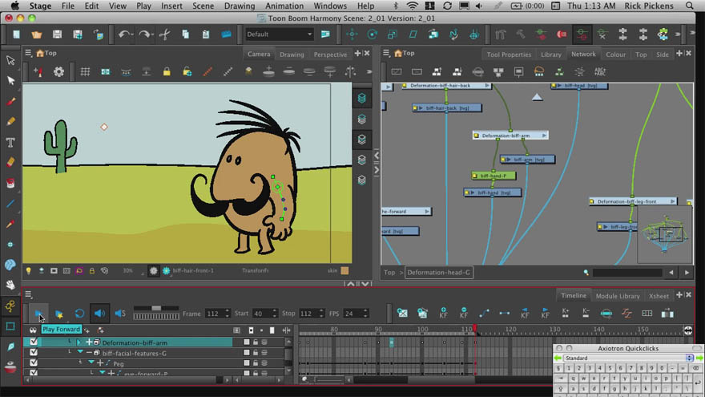Image resolution: width=705 pixels, height=397 pixels.
Task: Switch to the Perspective tab
Action: point(330,55)
